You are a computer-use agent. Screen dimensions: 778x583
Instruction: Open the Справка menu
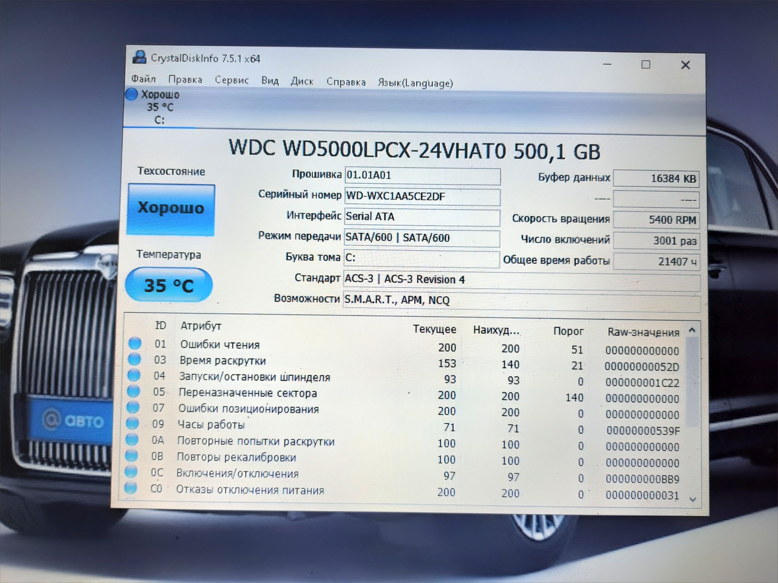pos(346,82)
